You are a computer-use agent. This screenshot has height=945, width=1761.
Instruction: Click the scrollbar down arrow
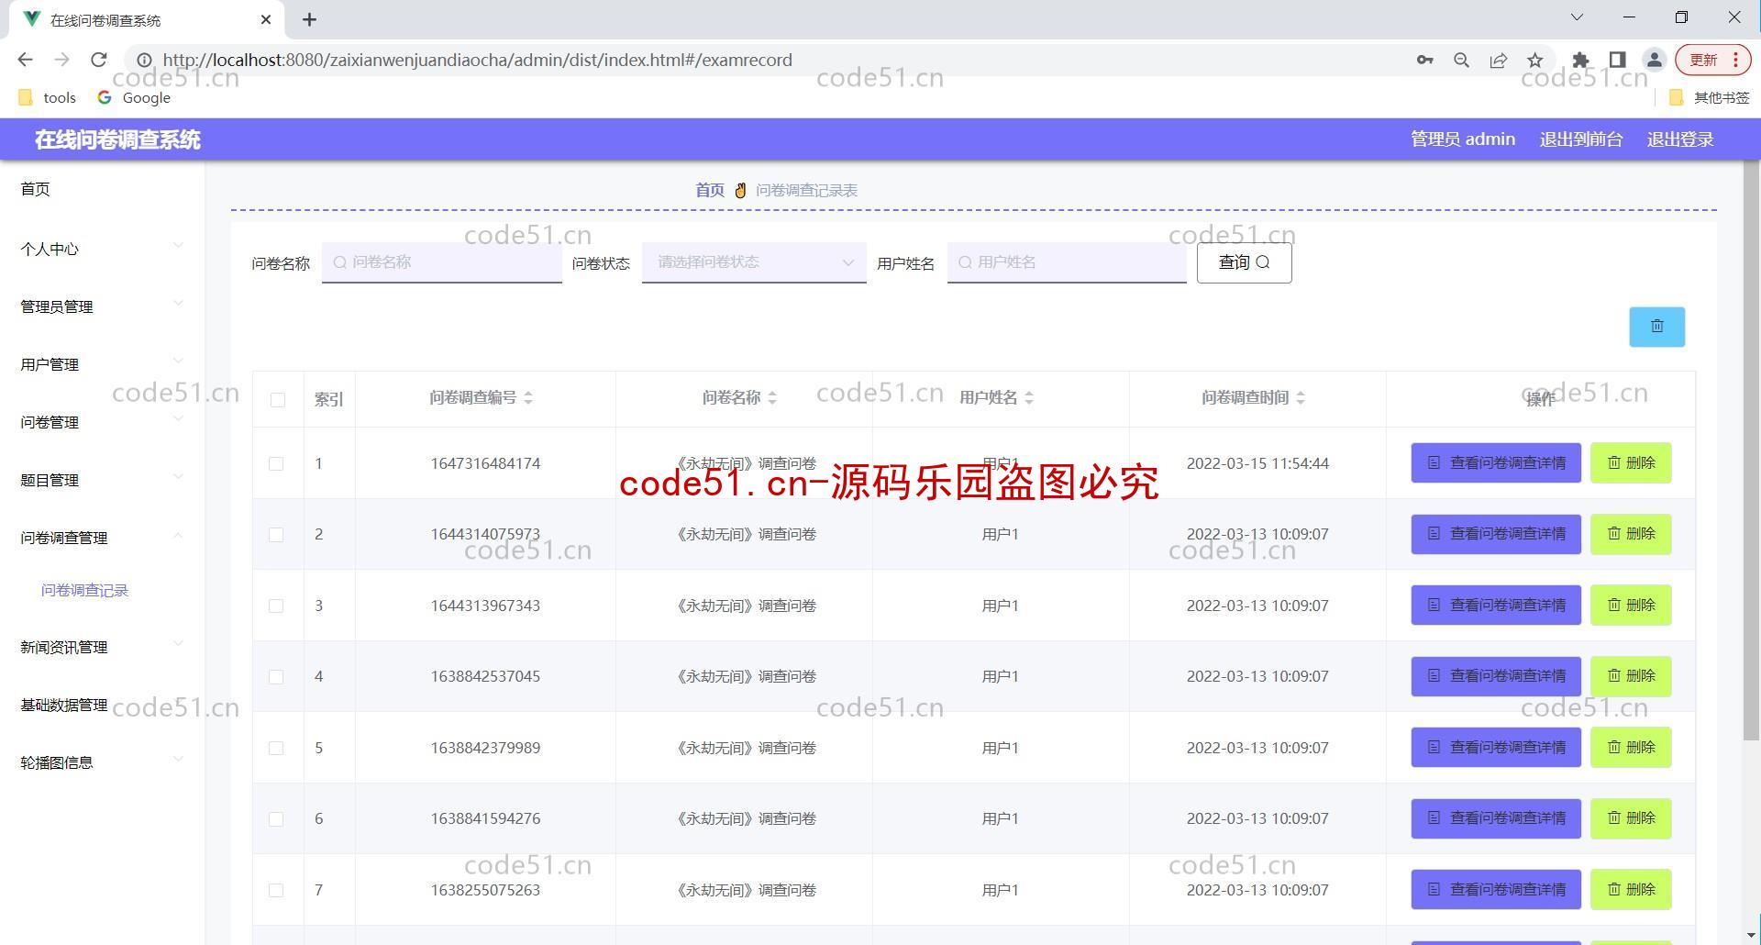[x=1751, y=935]
